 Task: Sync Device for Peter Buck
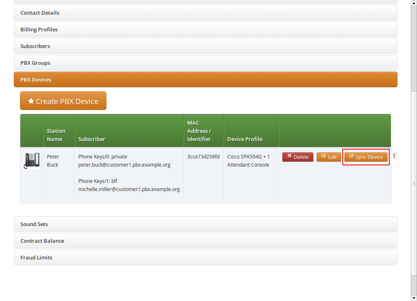366,157
